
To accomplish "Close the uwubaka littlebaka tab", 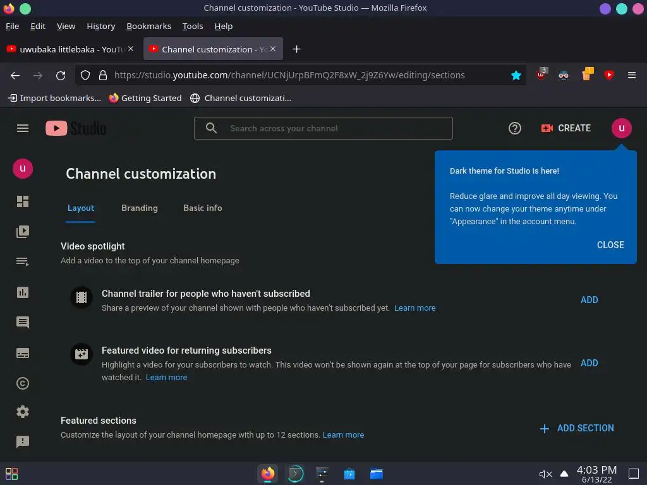I will [130, 49].
